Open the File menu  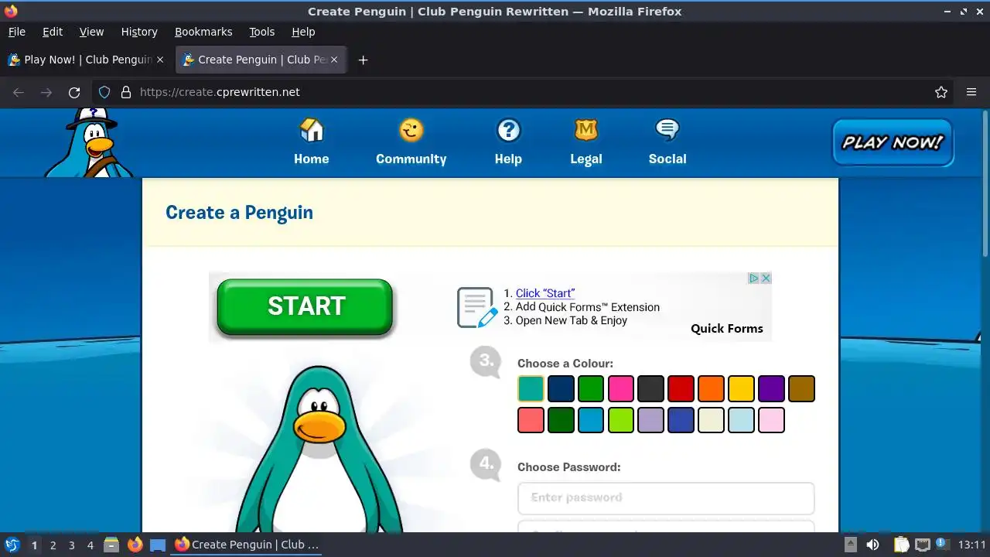(x=16, y=32)
